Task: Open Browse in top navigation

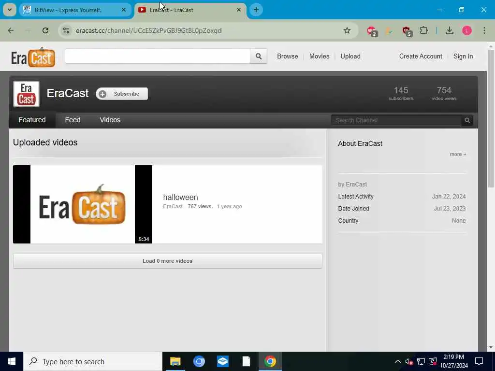Action: (x=287, y=56)
